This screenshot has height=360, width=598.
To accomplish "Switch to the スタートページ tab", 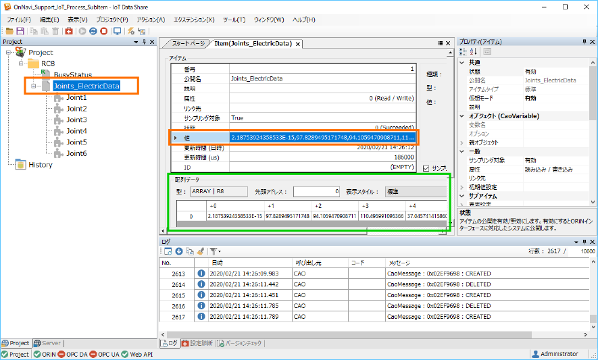I will [x=187, y=43].
